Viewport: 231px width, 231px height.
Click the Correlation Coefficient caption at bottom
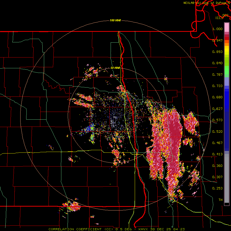(x=117, y=229)
